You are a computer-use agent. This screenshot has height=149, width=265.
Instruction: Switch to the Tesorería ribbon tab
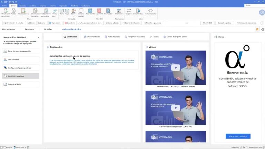click(x=22, y=6)
